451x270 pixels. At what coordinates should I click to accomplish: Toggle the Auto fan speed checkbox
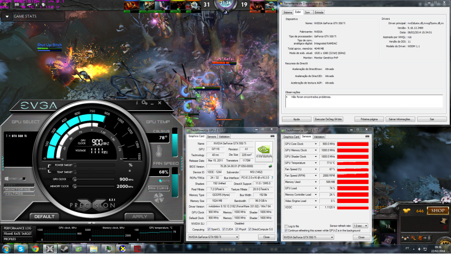(160, 181)
